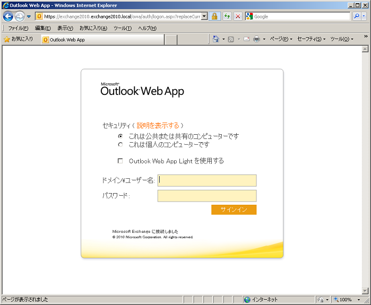Viewport: 371px width, 305px height.
Task: Open the recent pages dropdown arrow
Action: [x=29, y=16]
